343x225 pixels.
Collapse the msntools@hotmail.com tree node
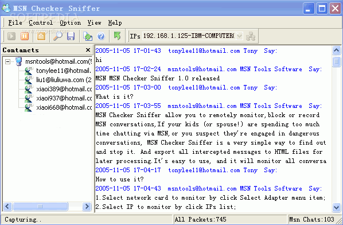tap(7, 62)
